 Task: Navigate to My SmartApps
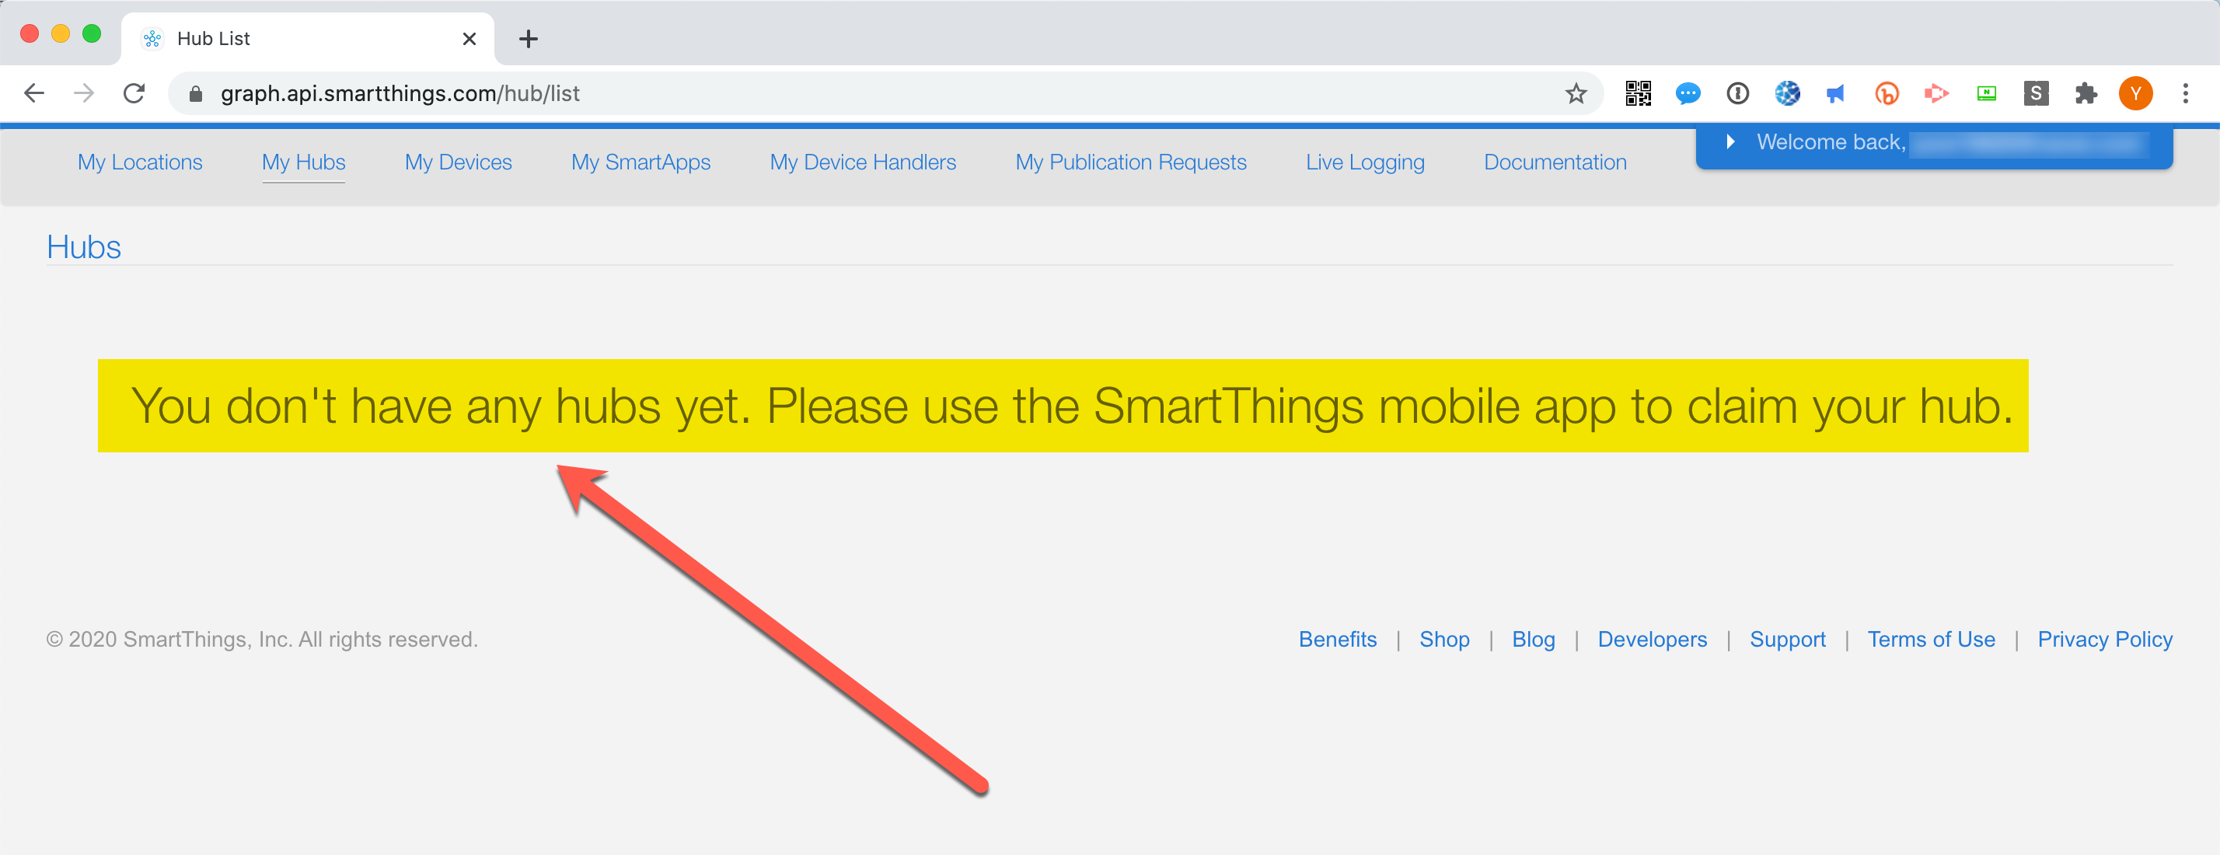[641, 162]
